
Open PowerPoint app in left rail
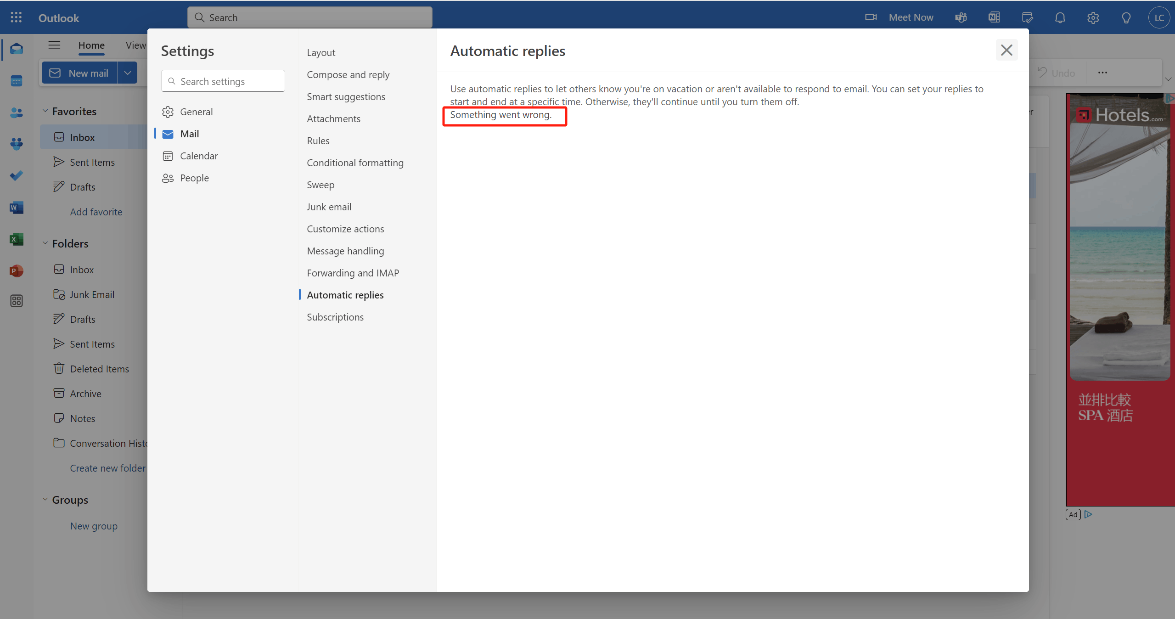[17, 271]
